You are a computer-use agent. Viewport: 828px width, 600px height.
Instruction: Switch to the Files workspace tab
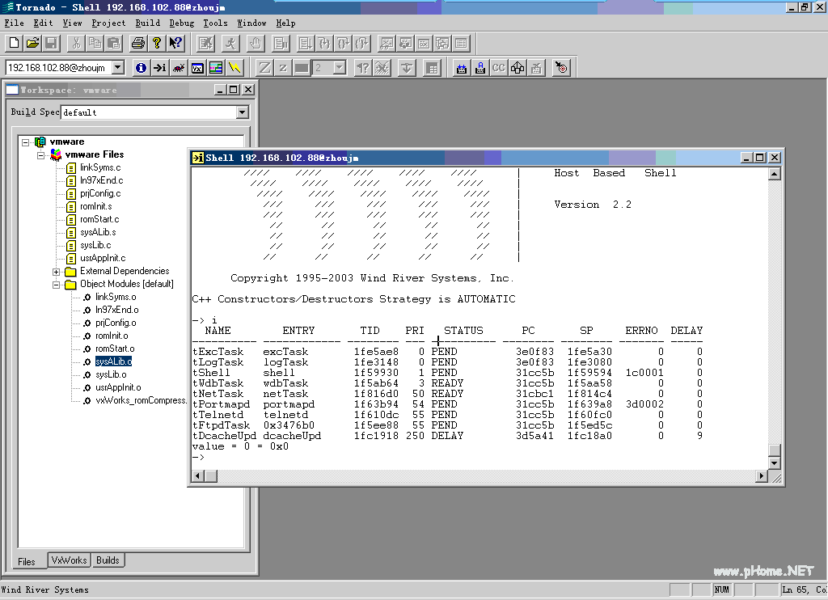(27, 561)
